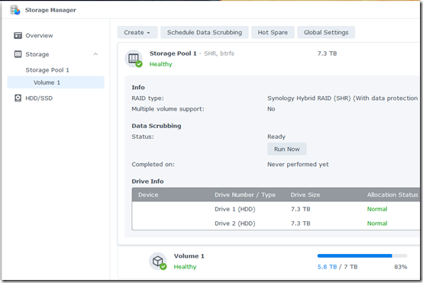Screen dimensions: 423x283
Task: Open HDD/SSD section
Action: point(39,98)
